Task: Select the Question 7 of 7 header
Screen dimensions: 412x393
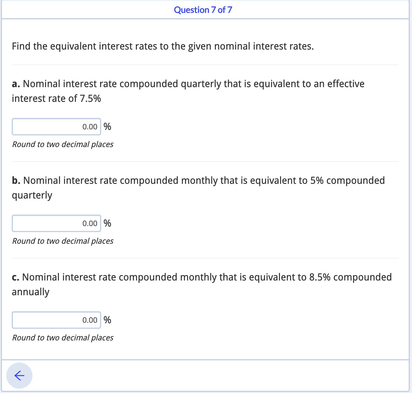Action: pyautogui.click(x=203, y=10)
